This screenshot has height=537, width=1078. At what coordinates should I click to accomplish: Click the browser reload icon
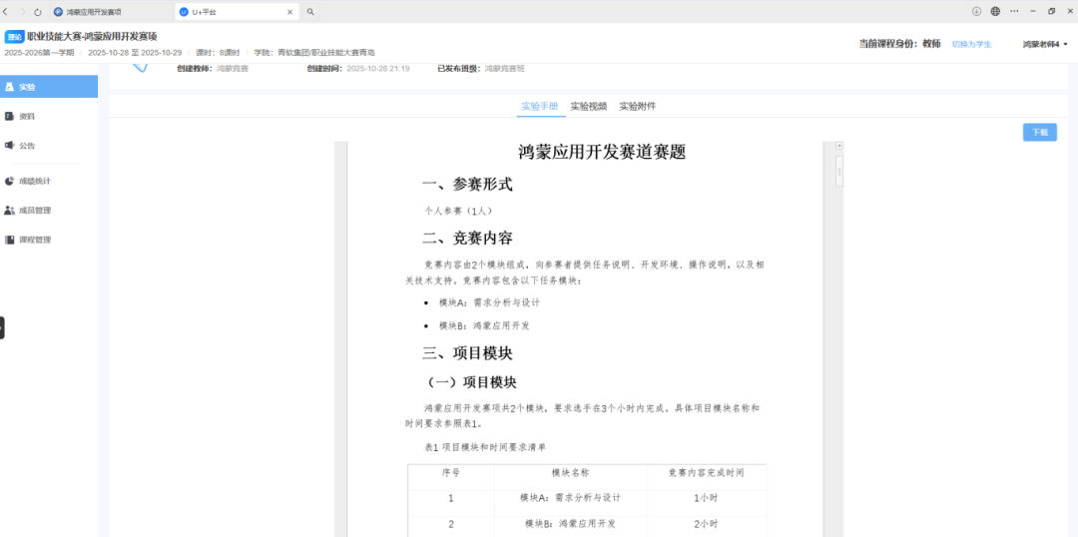coord(38,12)
